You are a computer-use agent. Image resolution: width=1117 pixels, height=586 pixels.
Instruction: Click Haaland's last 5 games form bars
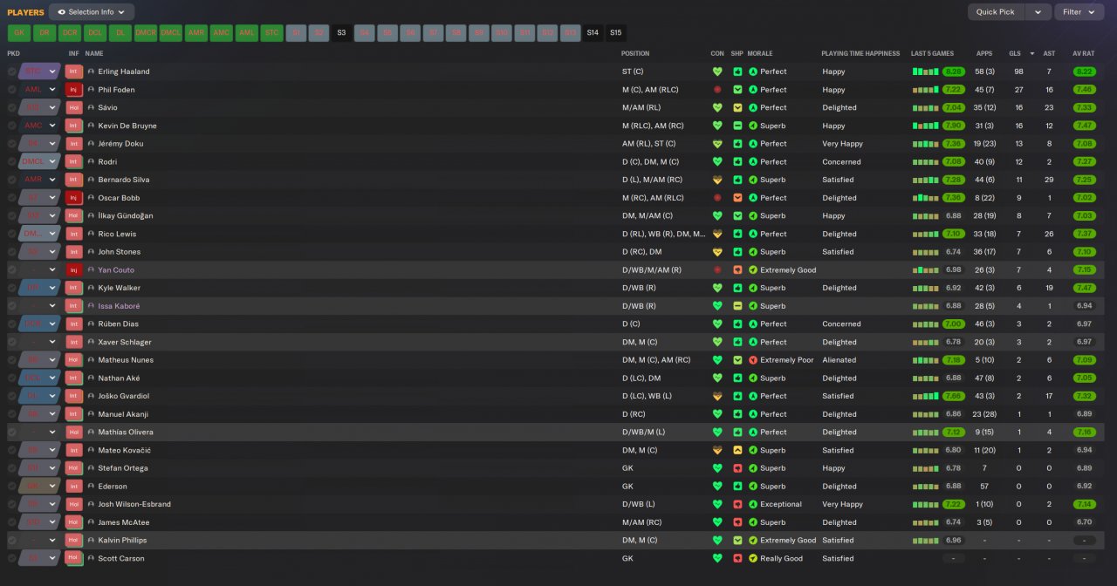(x=926, y=72)
